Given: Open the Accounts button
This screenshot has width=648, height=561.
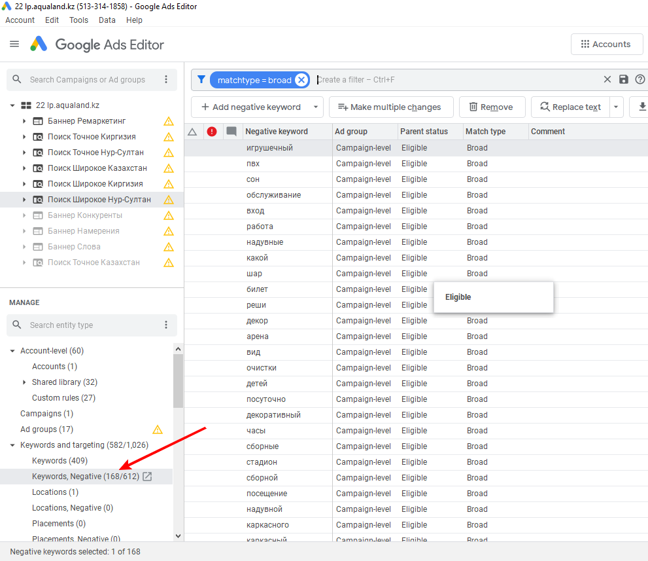Looking at the screenshot, I should click(x=606, y=45).
